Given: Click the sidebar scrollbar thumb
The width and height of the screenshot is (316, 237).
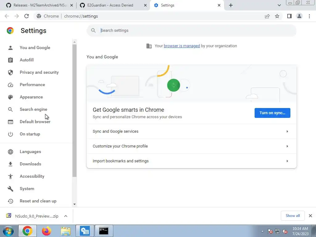Looking at the screenshot, I should pos(74,111).
